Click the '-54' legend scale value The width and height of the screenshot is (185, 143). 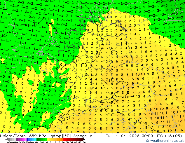pyautogui.click(x=9, y=142)
